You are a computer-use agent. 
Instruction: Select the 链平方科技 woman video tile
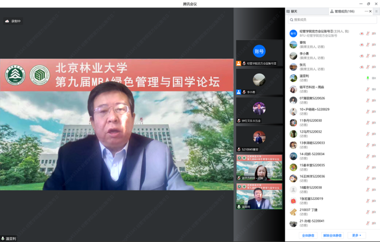(259, 168)
